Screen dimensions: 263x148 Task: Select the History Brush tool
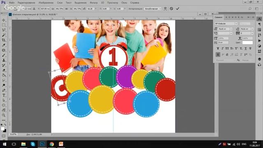tap(4, 65)
